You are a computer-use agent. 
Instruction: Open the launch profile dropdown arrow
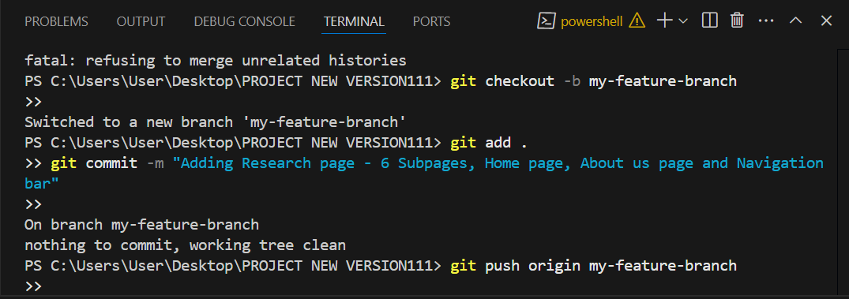coord(683,21)
